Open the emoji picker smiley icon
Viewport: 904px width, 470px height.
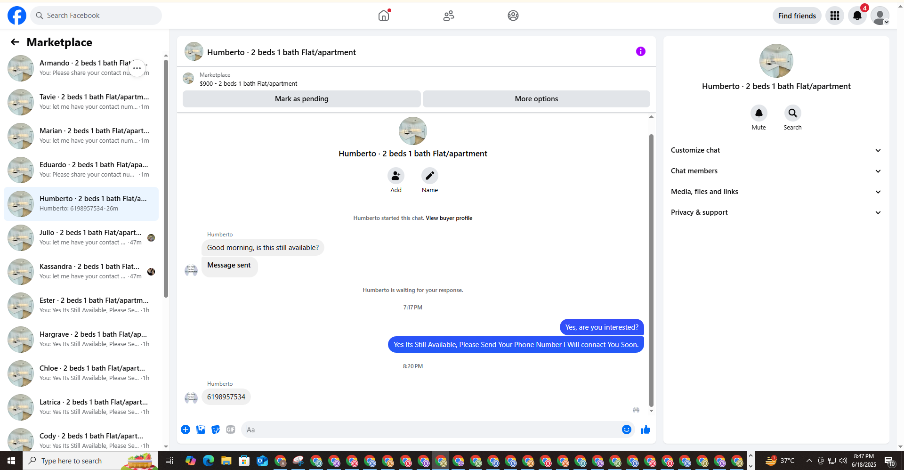pyautogui.click(x=627, y=429)
